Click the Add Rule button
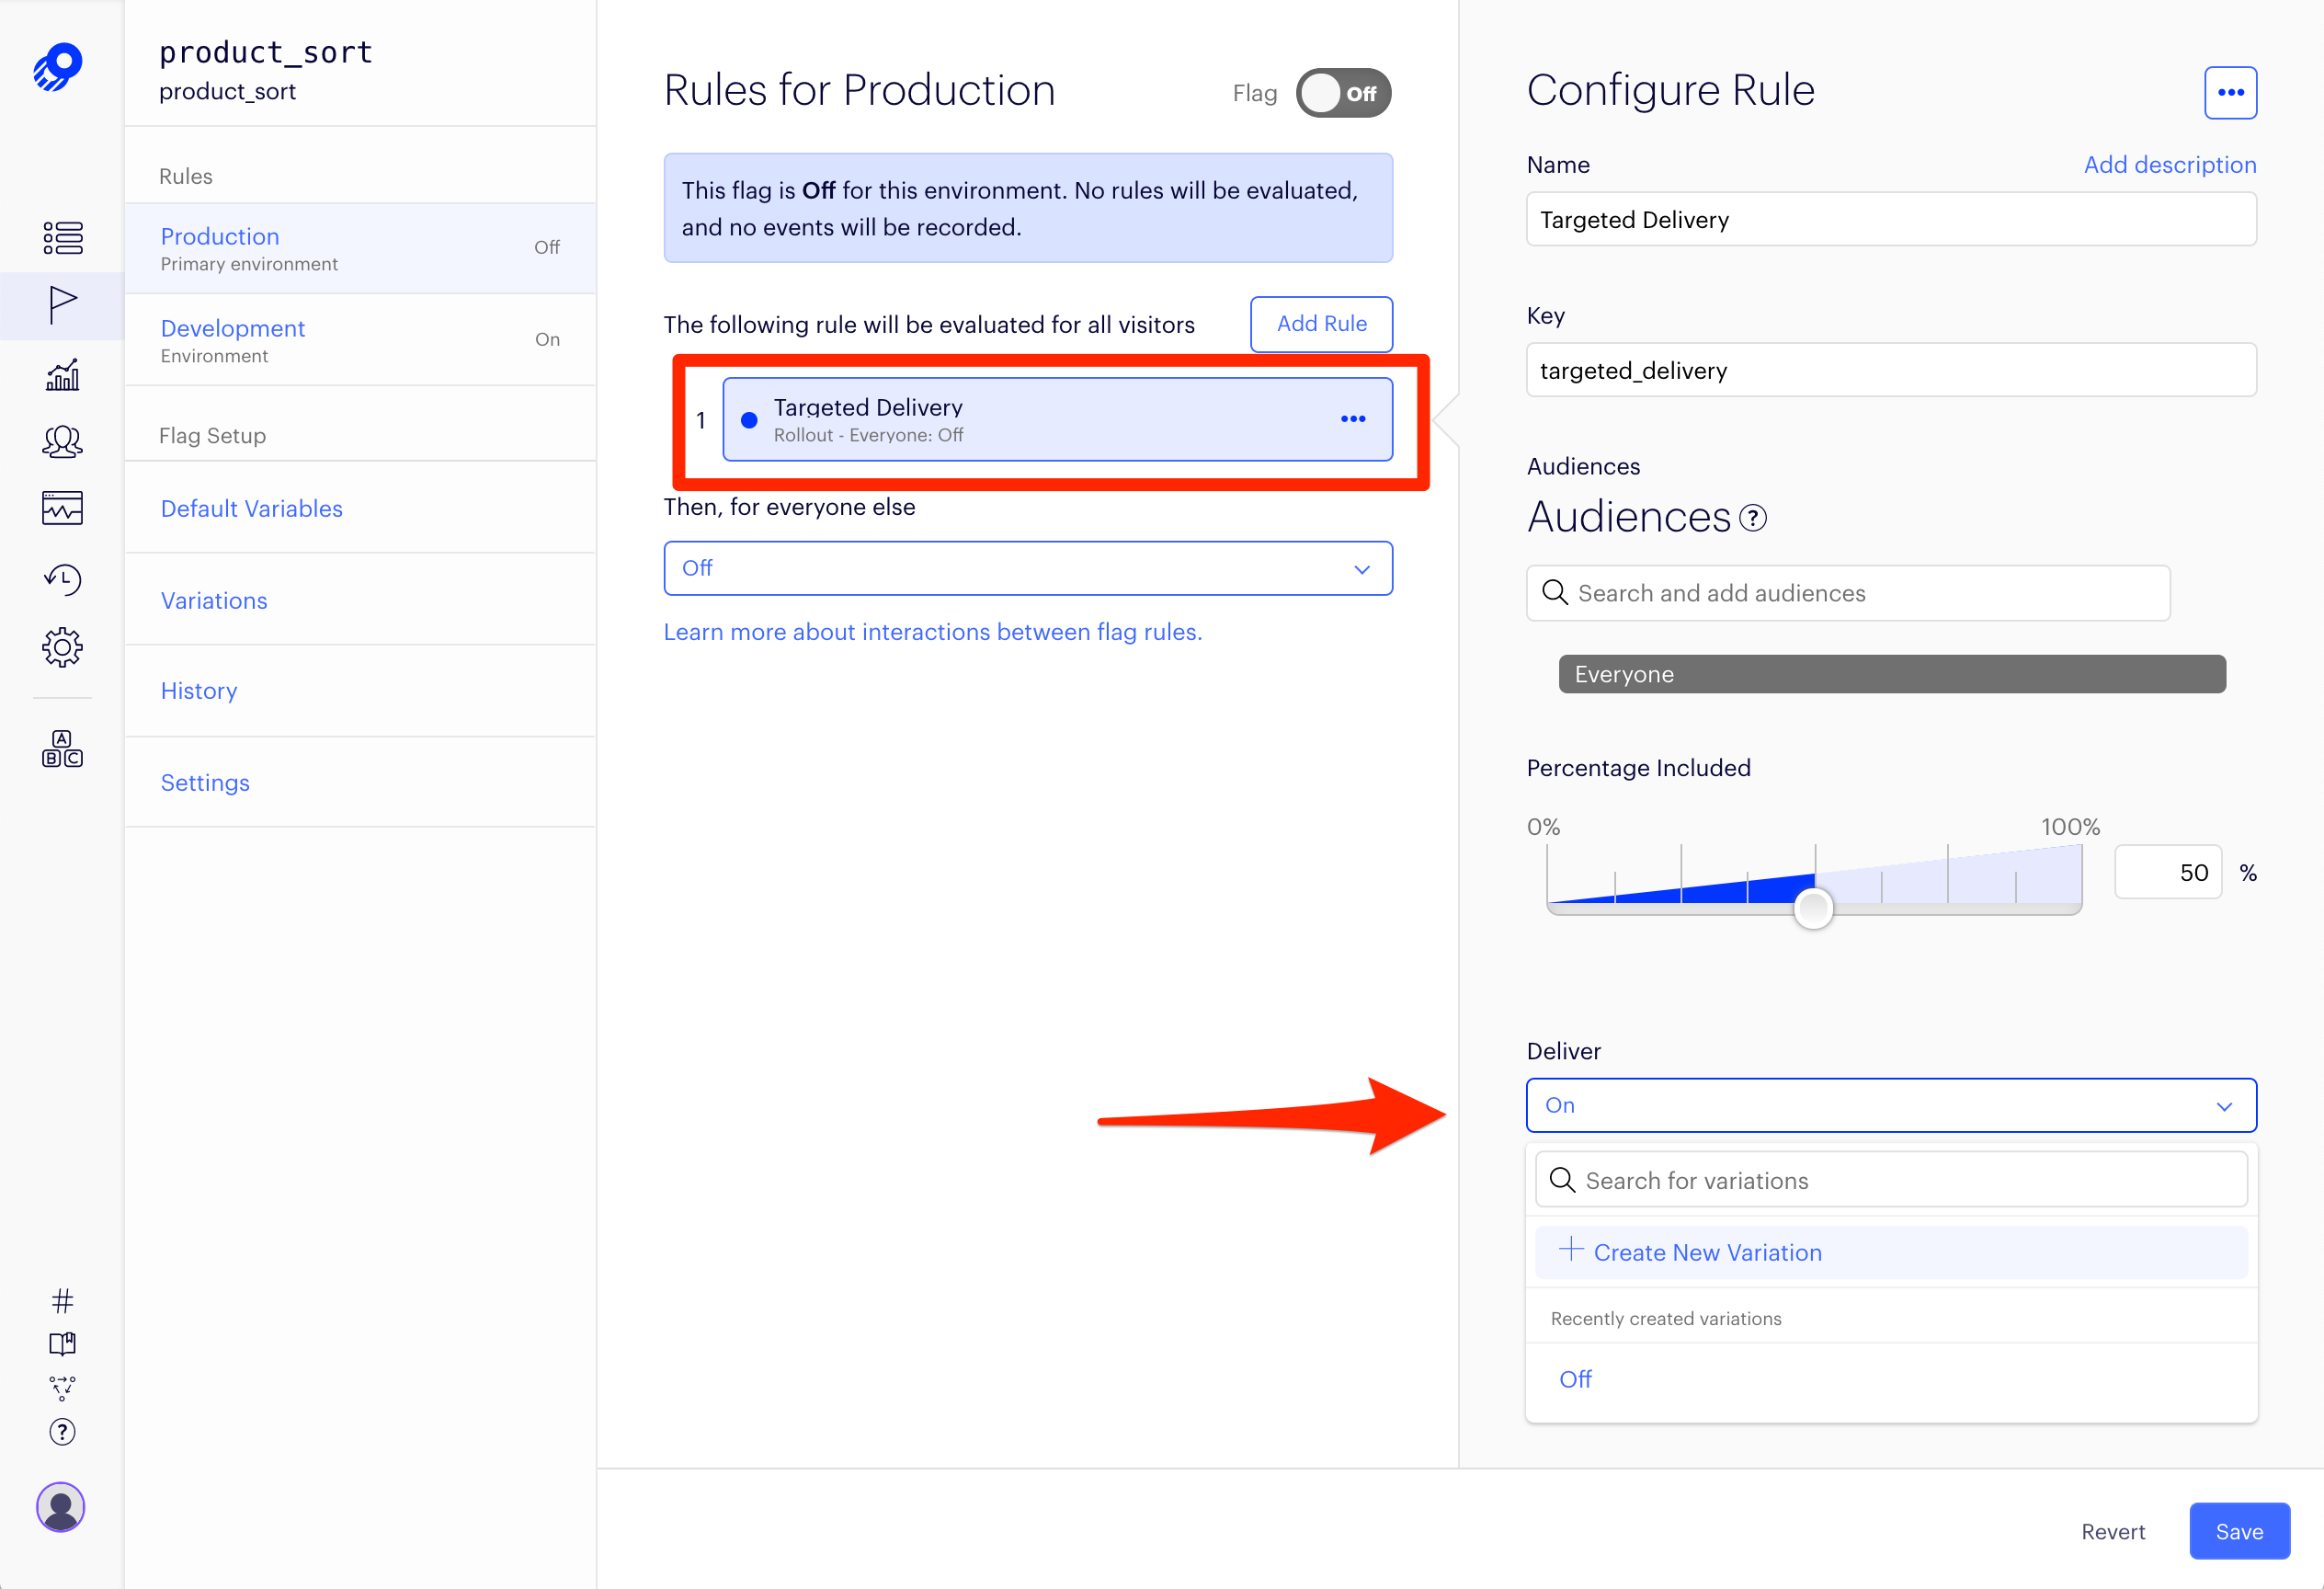This screenshot has width=2324, height=1589. 1320,324
